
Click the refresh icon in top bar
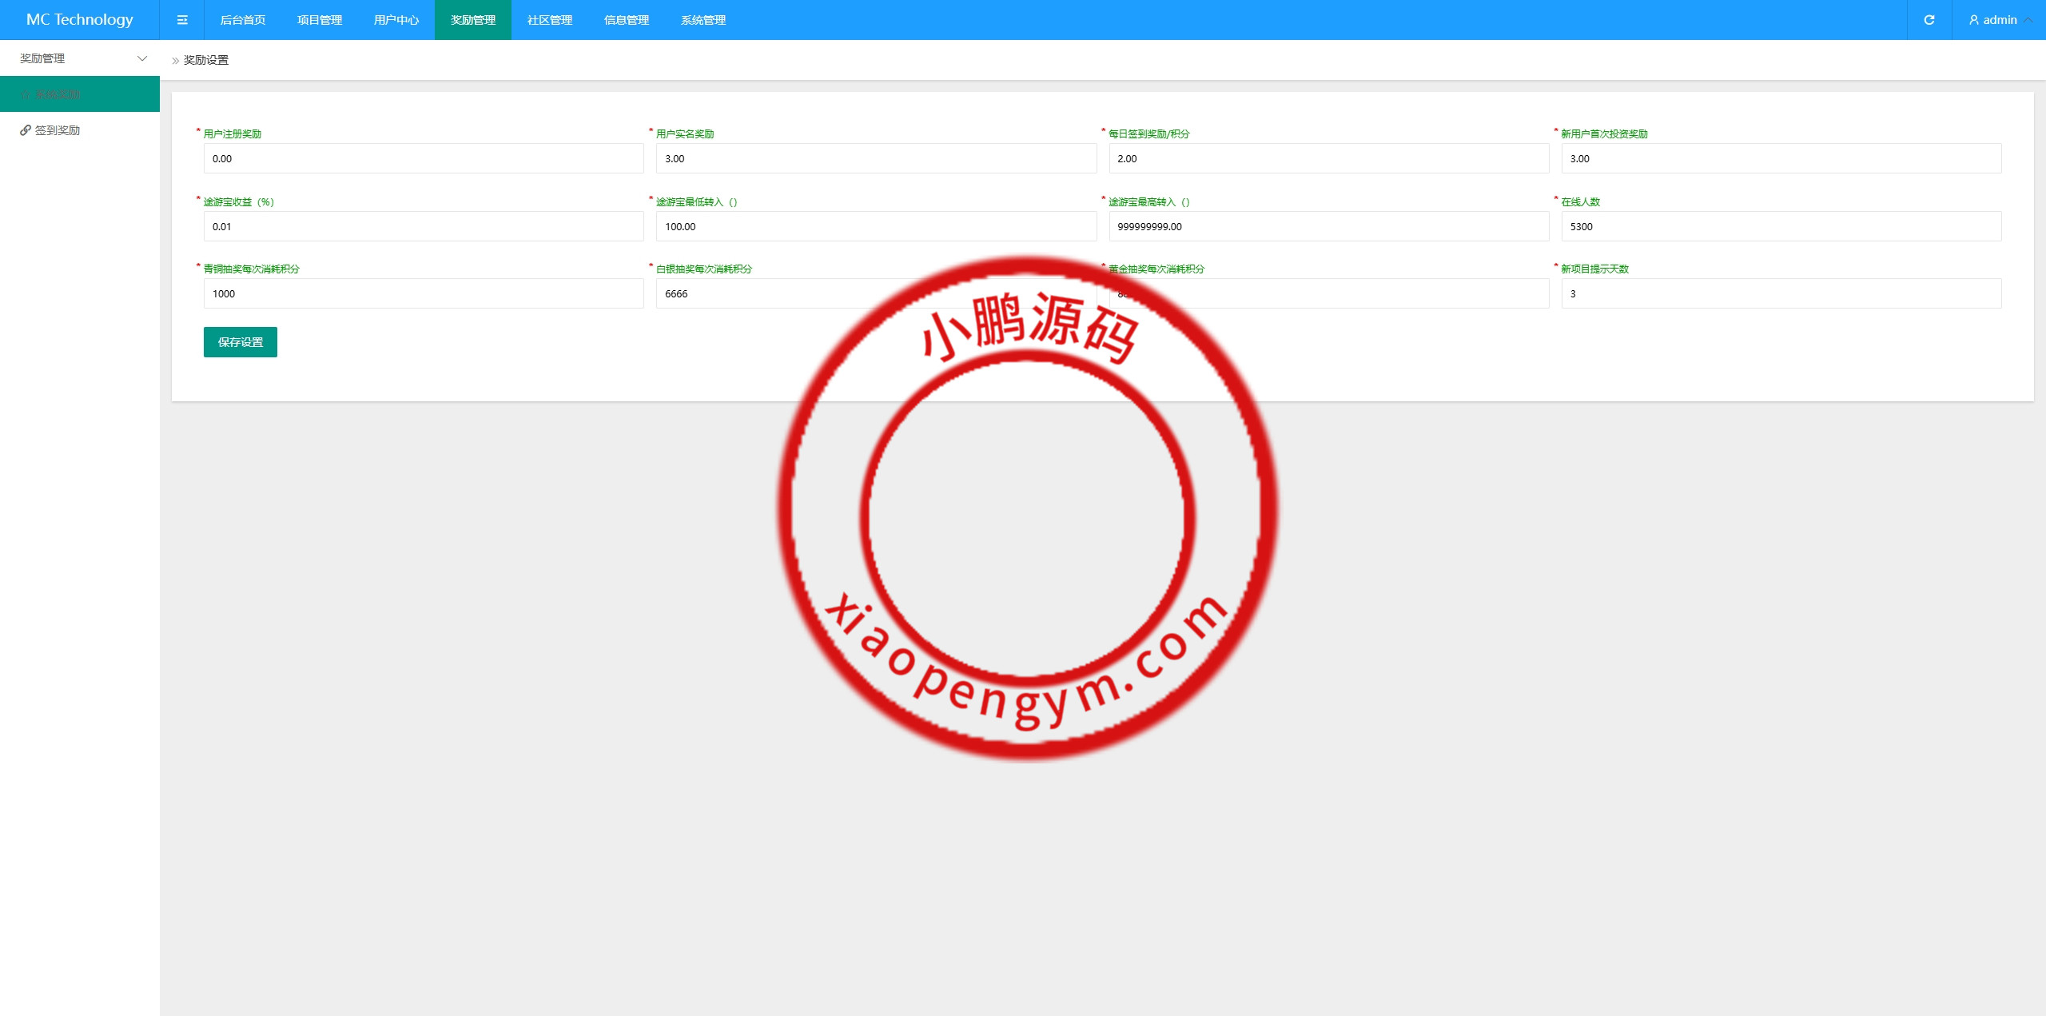point(1929,20)
